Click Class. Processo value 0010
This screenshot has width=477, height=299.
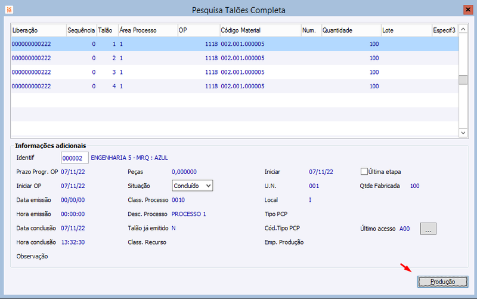click(178, 200)
